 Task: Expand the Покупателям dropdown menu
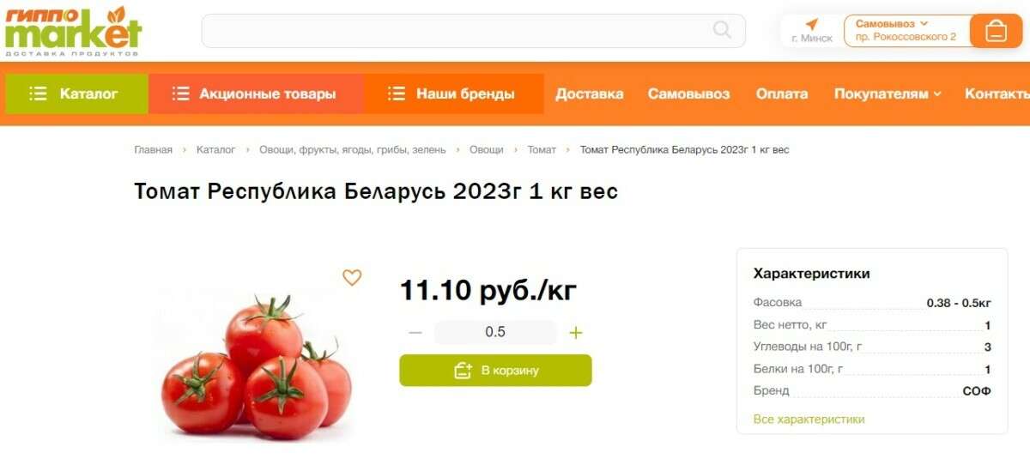click(888, 94)
